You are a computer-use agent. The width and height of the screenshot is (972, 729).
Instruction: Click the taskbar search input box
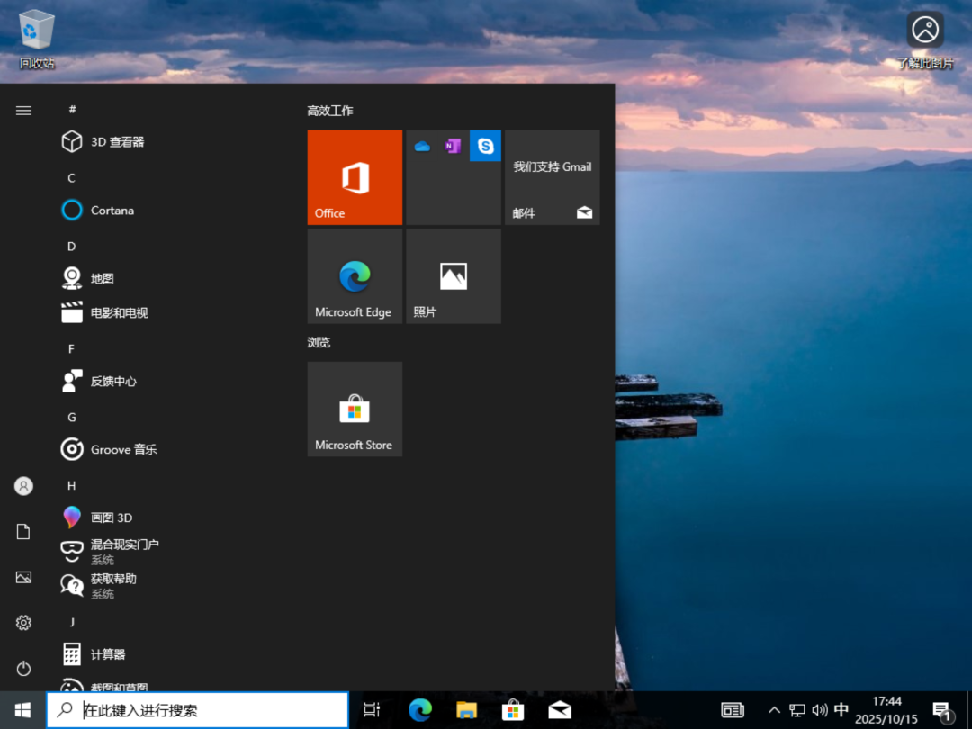coord(198,710)
